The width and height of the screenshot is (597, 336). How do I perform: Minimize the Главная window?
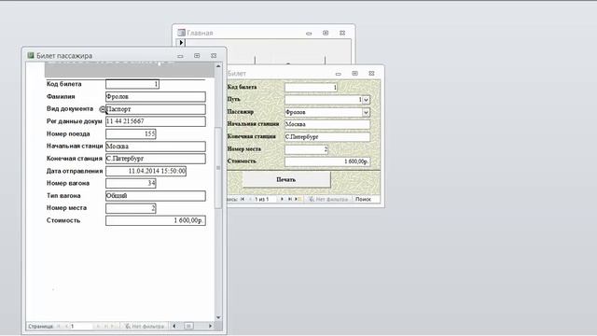click(309, 34)
